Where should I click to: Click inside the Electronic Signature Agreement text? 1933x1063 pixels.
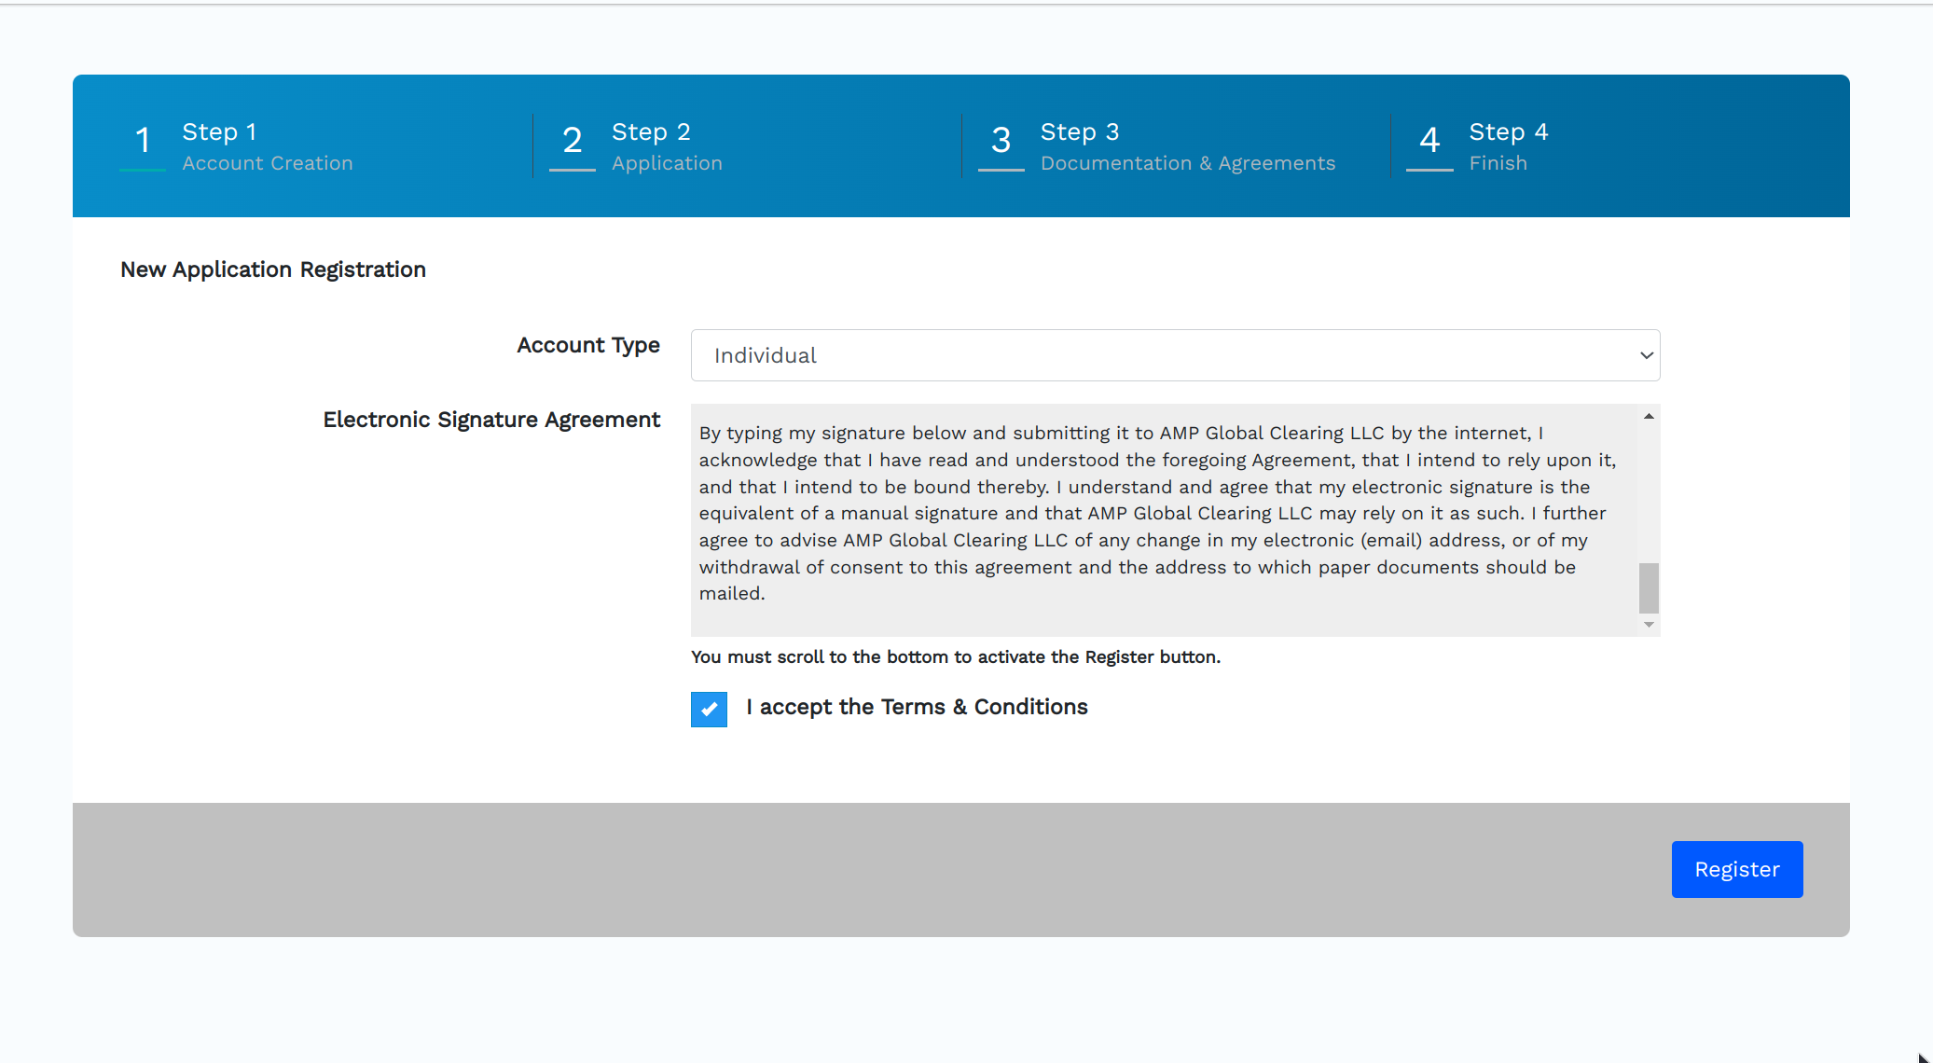(1156, 513)
